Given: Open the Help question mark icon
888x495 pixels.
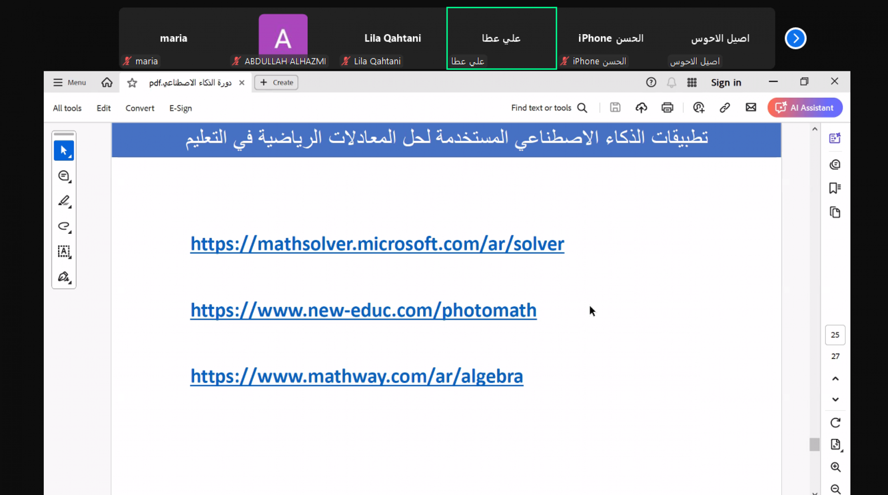Looking at the screenshot, I should (x=651, y=82).
